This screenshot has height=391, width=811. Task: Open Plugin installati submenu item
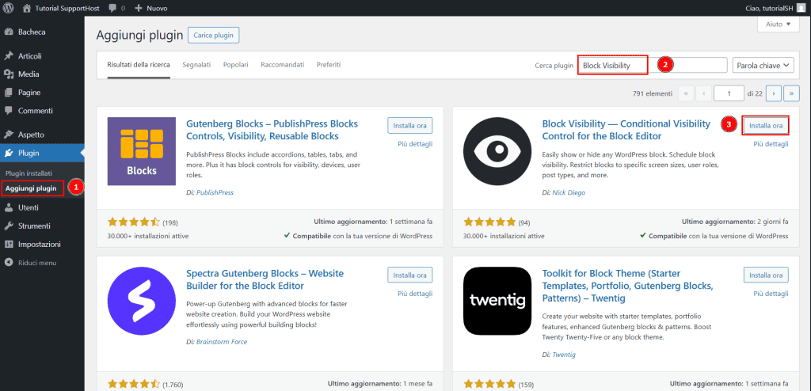click(x=29, y=173)
